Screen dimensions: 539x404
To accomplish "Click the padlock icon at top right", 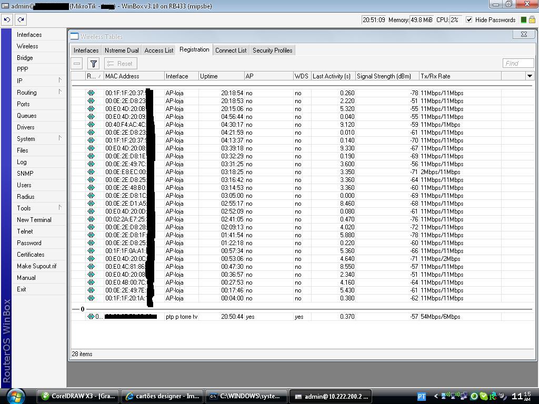I will 532,19.
